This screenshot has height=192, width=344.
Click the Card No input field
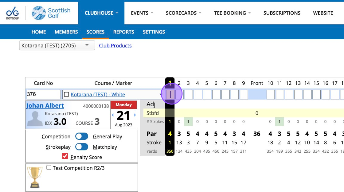click(x=44, y=94)
